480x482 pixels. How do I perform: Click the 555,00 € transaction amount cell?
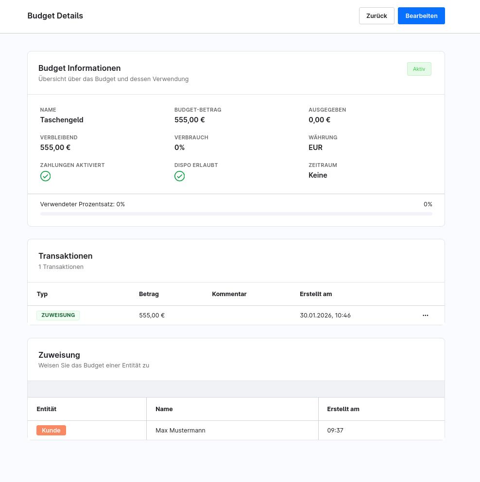152,316
